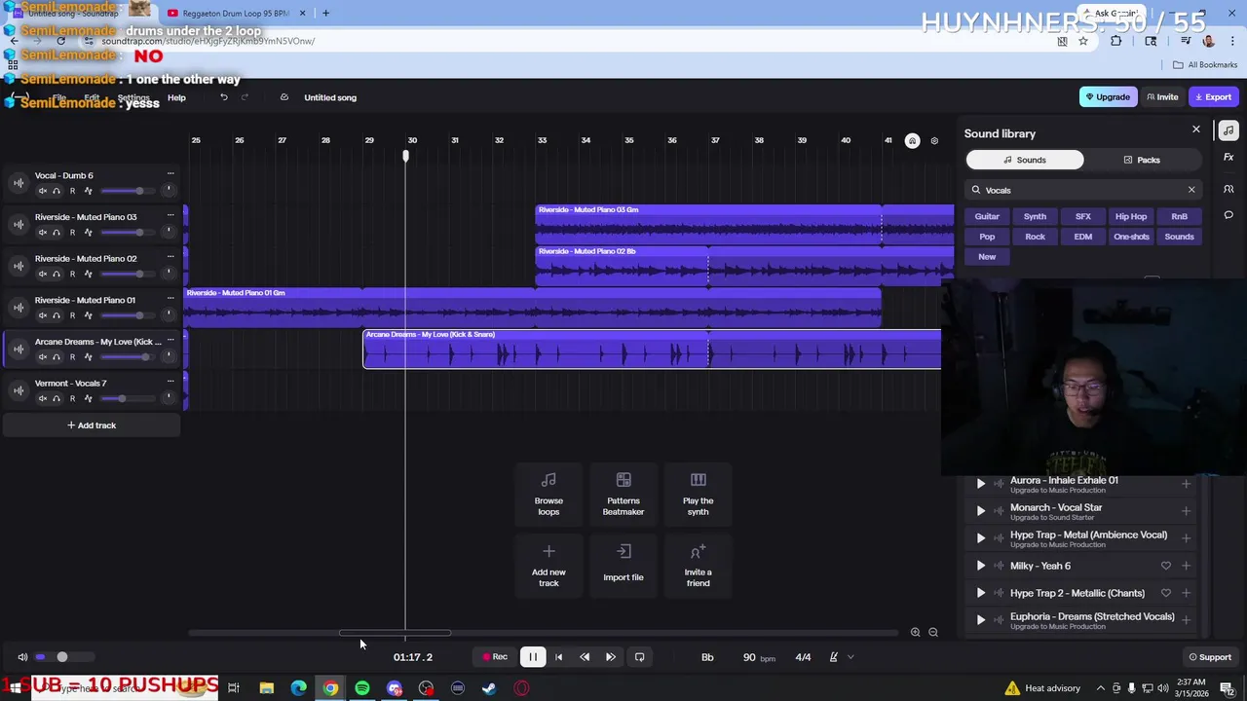1247x701 pixels.
Task: Click the instrument icon of Vermont - Vocals 7 track
Action: 18,390
